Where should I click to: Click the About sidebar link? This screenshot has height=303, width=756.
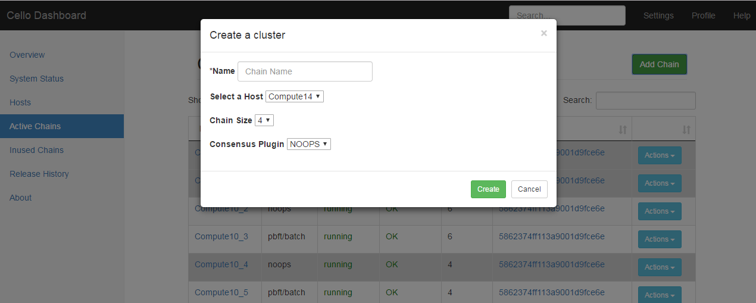(21, 198)
